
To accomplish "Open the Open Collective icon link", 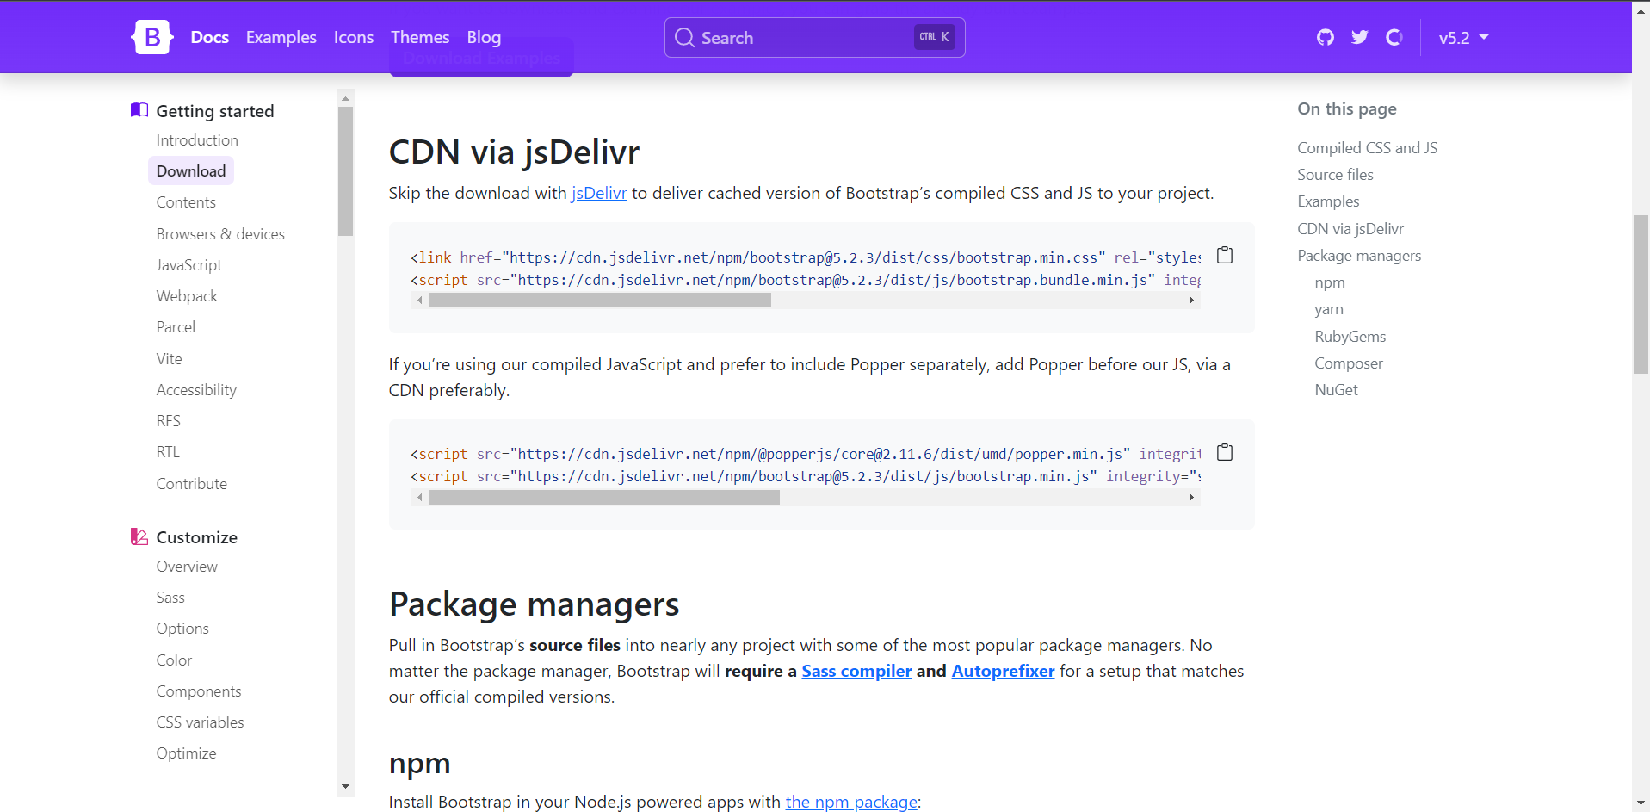I will [x=1394, y=37].
